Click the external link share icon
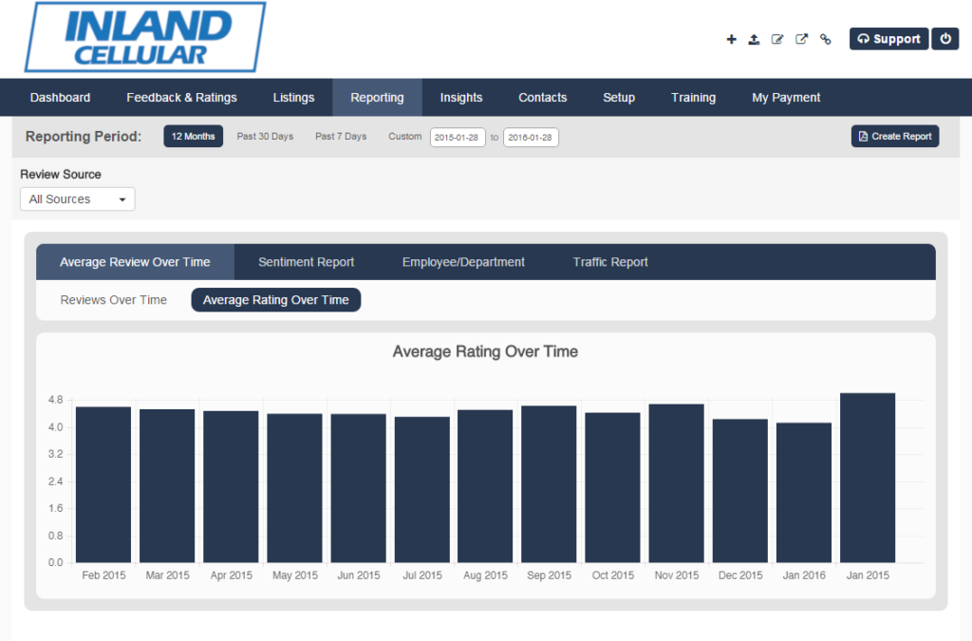972x641 pixels. (x=801, y=40)
